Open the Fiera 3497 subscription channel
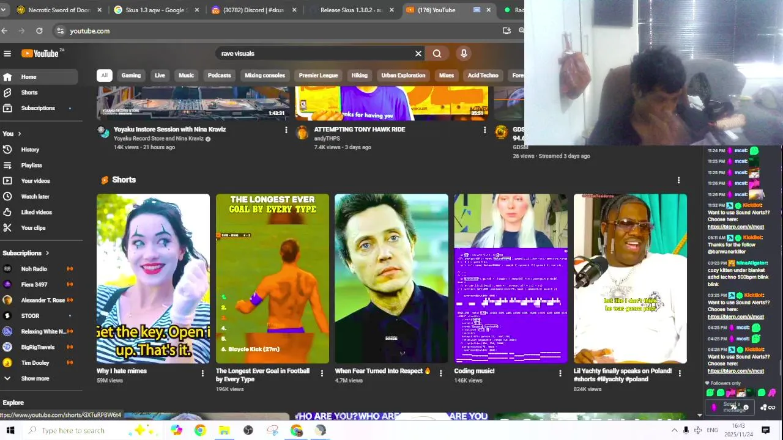783x440 pixels. click(40, 285)
